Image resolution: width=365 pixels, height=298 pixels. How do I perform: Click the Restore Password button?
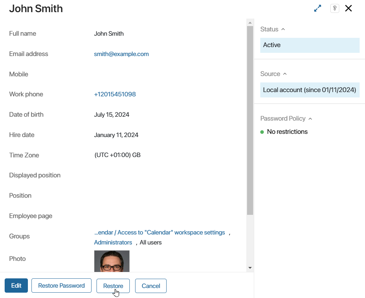click(61, 286)
